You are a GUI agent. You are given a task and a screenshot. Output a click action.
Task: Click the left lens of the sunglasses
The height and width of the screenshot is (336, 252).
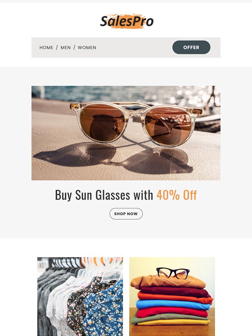point(102,123)
